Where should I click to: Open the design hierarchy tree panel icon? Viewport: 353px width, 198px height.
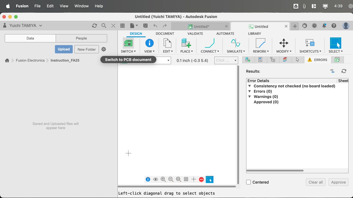(273, 60)
